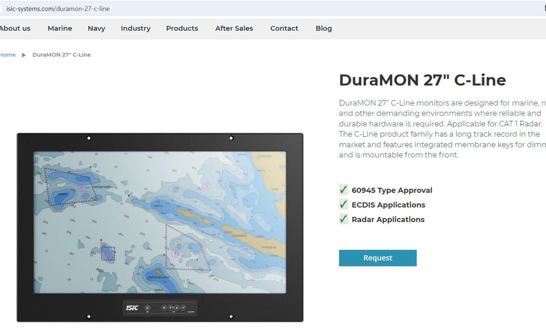Image resolution: width=546 pixels, height=328 pixels.
Task: Click the breadcrumb arrow separator icon
Action: [x=24, y=55]
